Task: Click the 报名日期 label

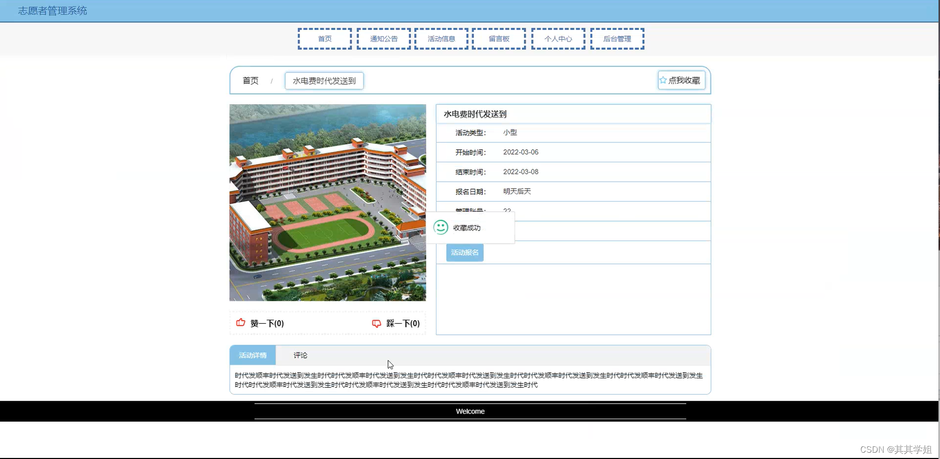Action: [x=471, y=192]
